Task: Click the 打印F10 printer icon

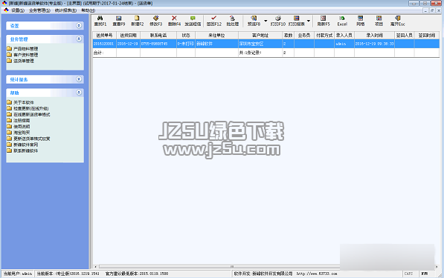Action: pyautogui.click(x=278, y=19)
